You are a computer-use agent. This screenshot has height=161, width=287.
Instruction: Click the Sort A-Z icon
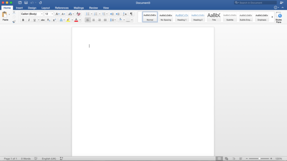pyautogui.click(x=125, y=14)
